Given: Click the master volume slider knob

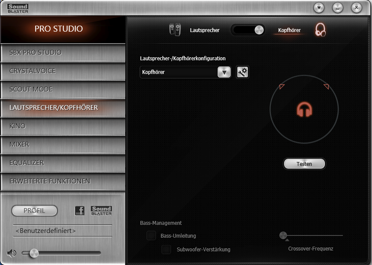Looking at the screenshot, I should 34,253.
